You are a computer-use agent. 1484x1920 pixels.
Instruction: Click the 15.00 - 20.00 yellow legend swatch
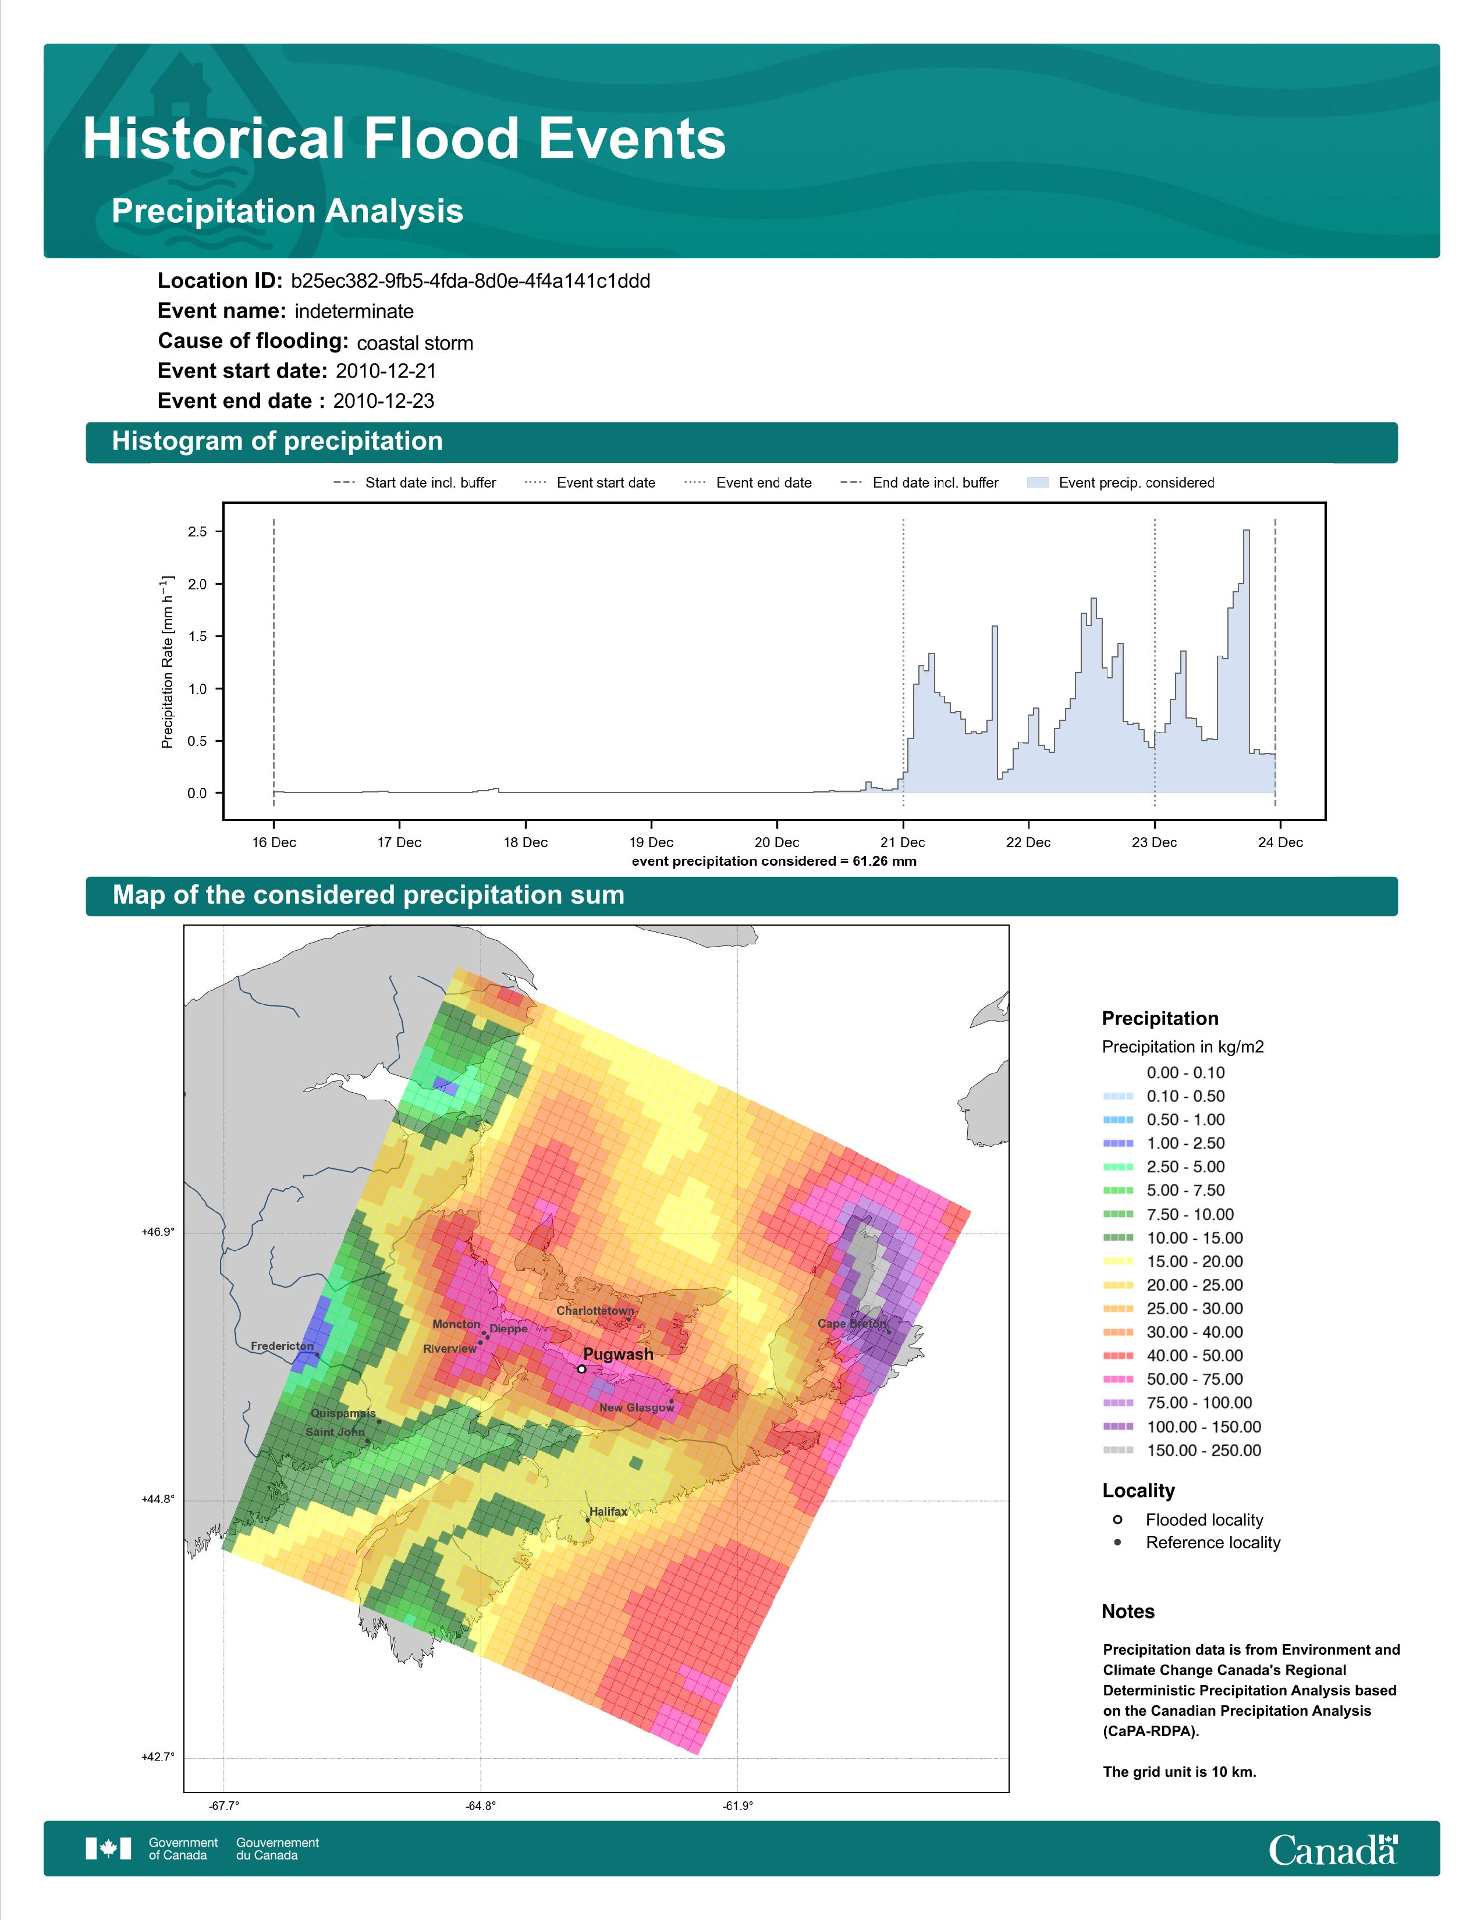1117,1261
